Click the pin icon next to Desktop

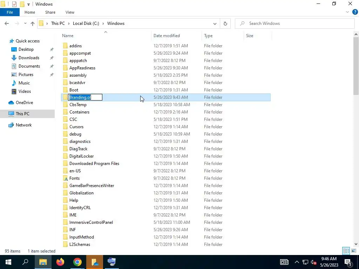click(52, 49)
